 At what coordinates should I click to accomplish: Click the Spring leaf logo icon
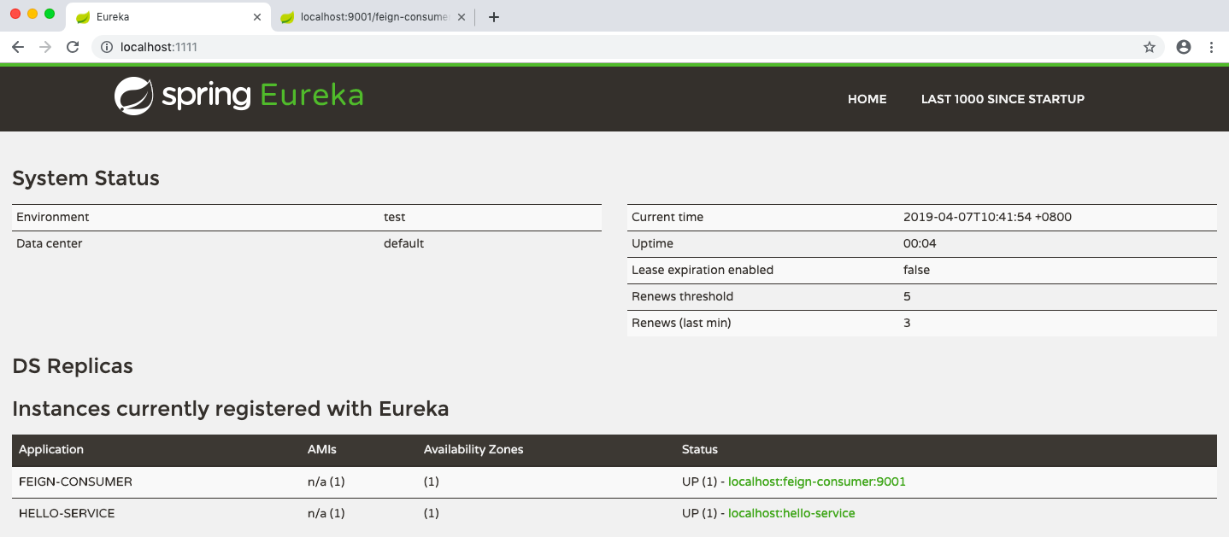tap(134, 96)
